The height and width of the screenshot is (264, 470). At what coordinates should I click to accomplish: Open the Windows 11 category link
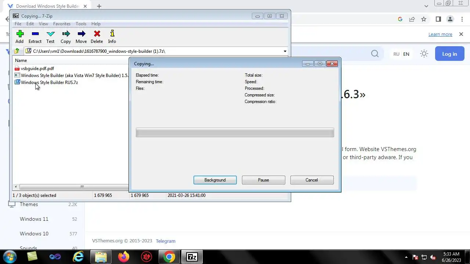tap(34, 219)
